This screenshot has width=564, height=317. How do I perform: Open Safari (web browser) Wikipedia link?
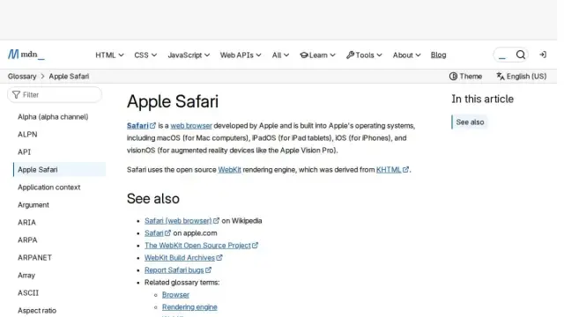tap(182, 221)
